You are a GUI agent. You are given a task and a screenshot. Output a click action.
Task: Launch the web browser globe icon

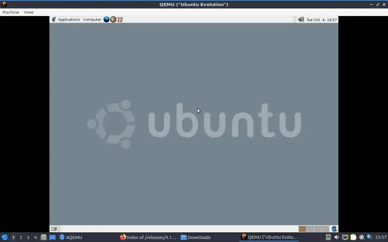pyautogui.click(x=106, y=19)
